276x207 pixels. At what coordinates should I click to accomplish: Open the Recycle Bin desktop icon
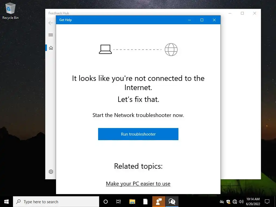tap(11, 11)
